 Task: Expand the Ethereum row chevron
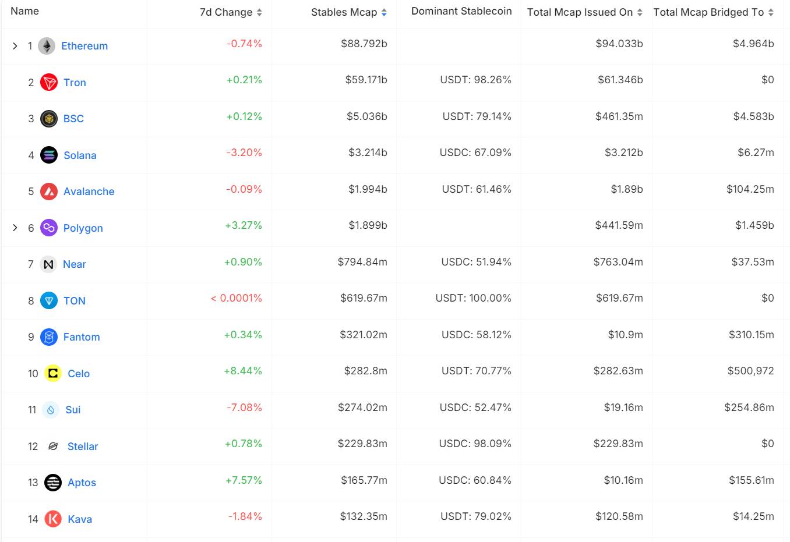[15, 46]
